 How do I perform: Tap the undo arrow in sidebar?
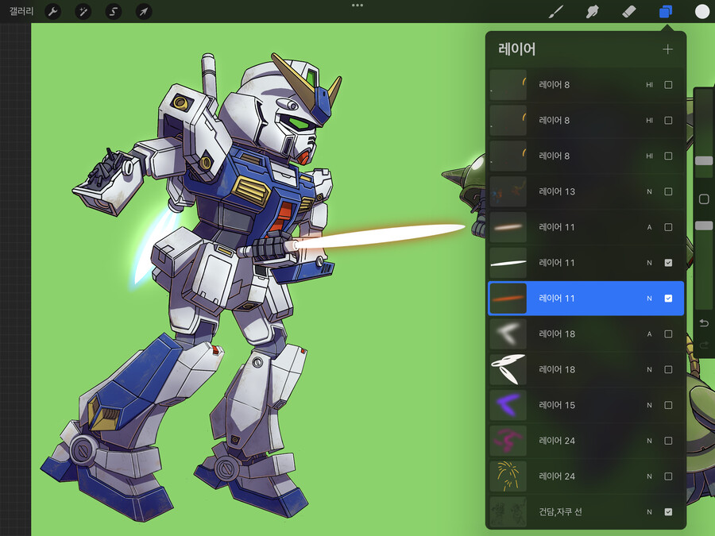click(x=704, y=323)
